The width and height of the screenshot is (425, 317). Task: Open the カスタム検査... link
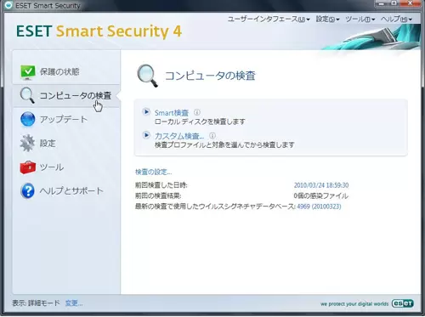(179, 136)
